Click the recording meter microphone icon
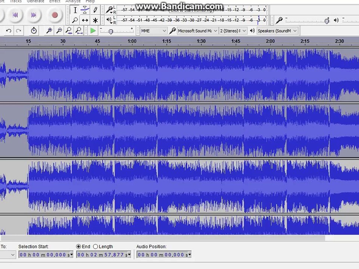Screen dimensions: 359x269 coord(109,10)
